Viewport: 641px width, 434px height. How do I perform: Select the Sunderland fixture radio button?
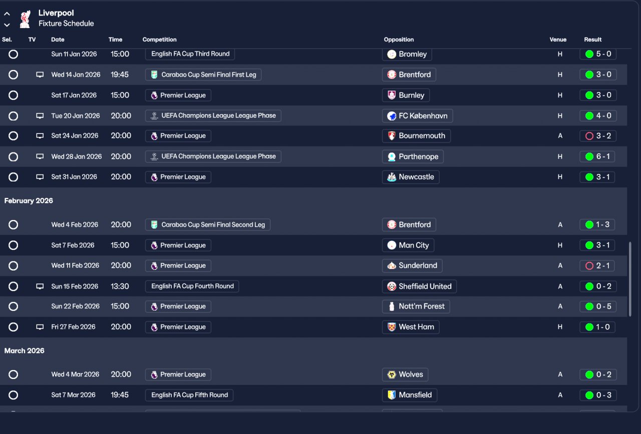pyautogui.click(x=14, y=266)
